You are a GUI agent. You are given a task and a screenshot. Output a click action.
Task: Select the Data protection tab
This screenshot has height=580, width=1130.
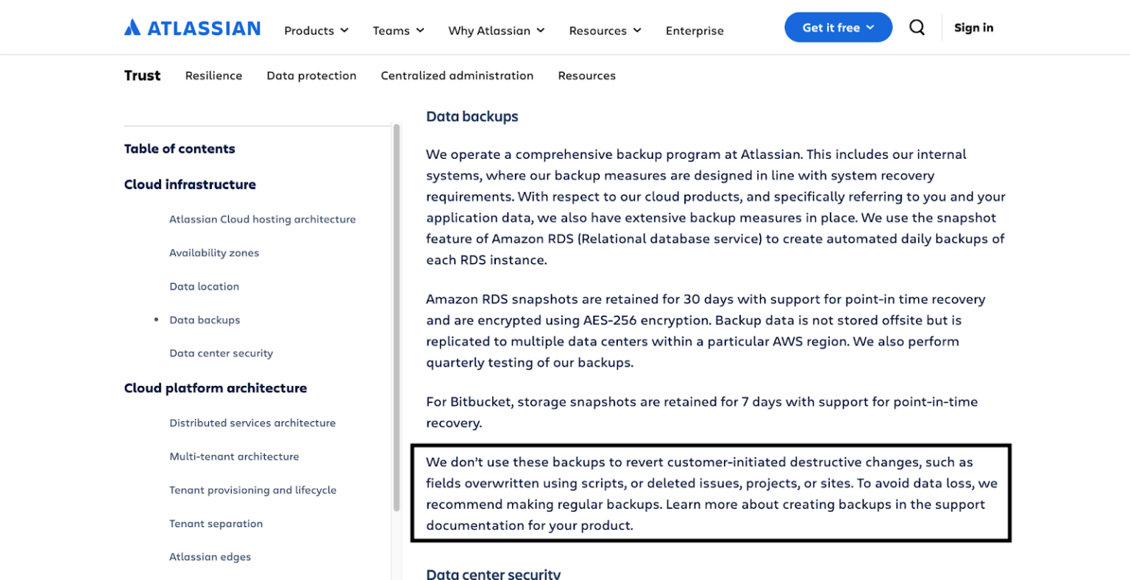[311, 75]
